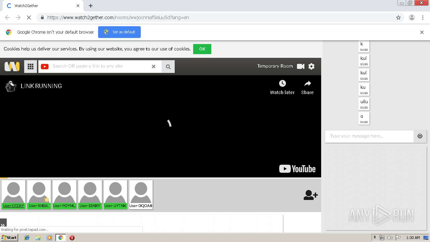The image size is (430, 242).
Task: Show hidden tray icons arrow
Action: [x=375, y=238]
